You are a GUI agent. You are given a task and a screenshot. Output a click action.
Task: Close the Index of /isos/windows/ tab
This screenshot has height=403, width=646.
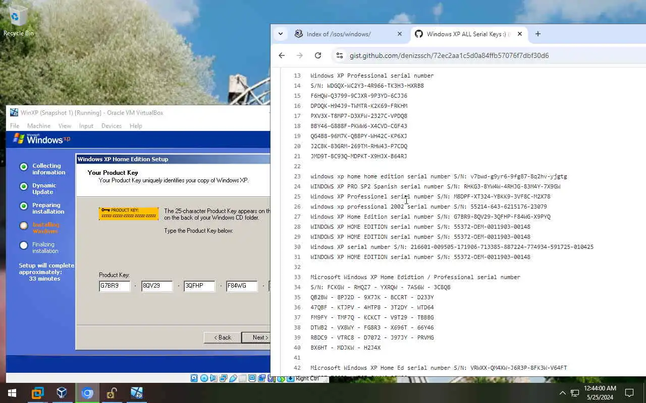[x=400, y=34]
